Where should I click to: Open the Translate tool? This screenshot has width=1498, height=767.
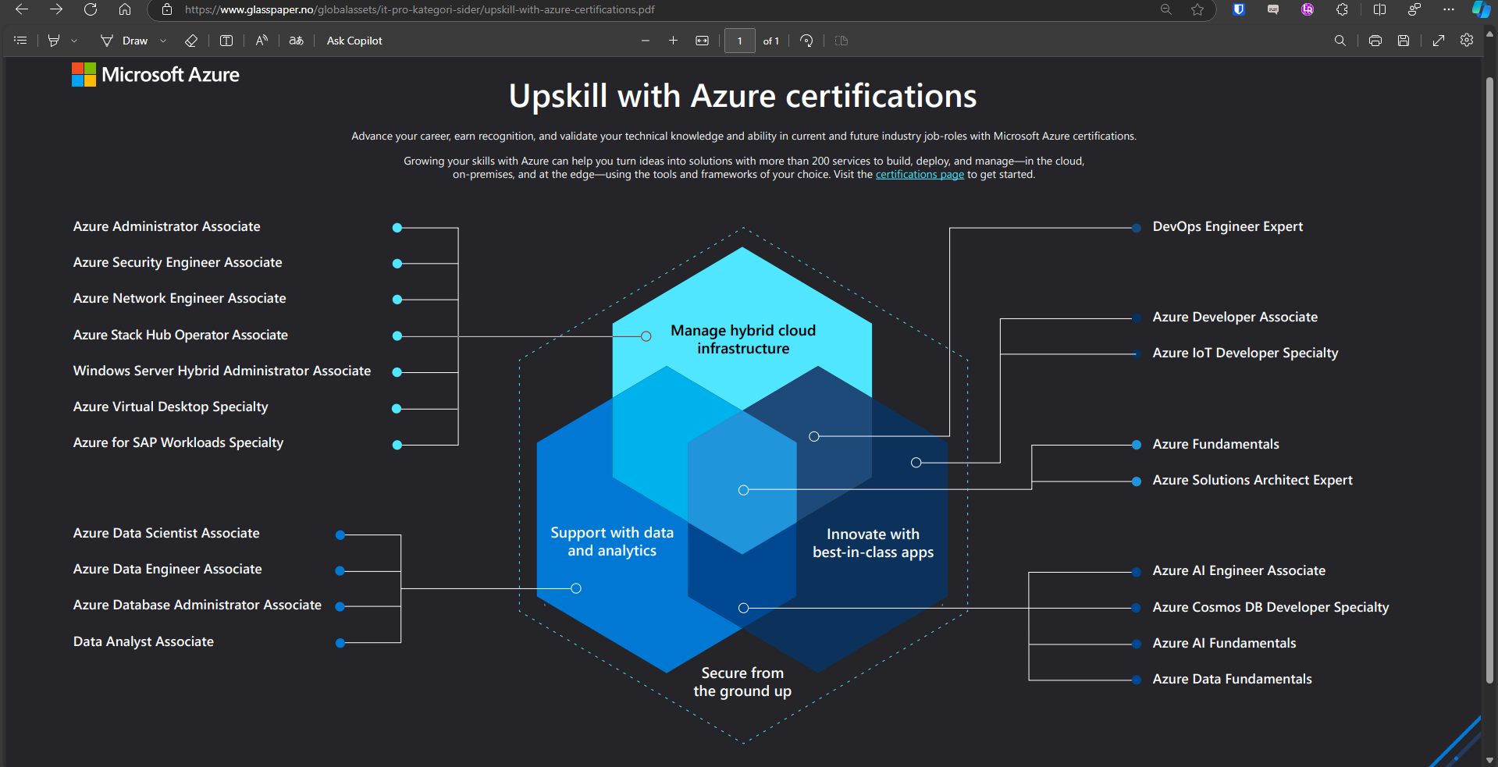pyautogui.click(x=297, y=41)
